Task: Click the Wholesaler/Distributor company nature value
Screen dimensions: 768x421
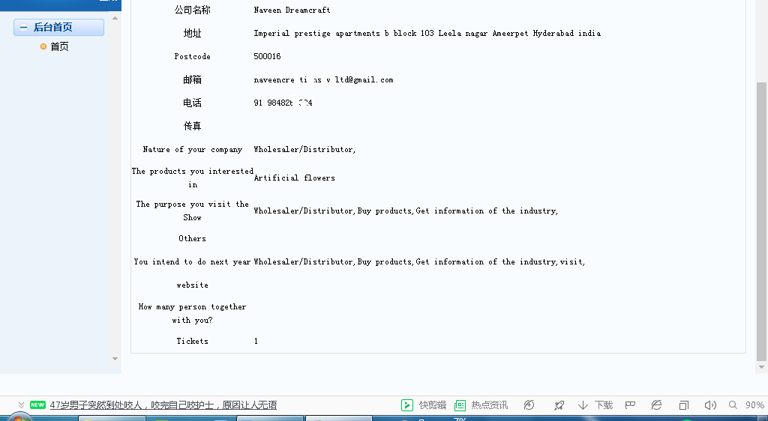Action: click(x=304, y=149)
